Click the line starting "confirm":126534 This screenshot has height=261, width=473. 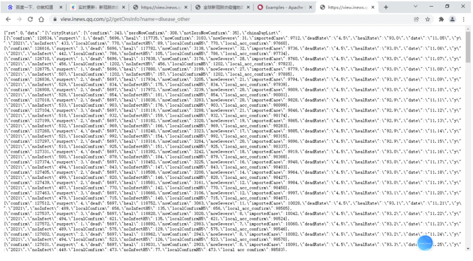pos(232,38)
